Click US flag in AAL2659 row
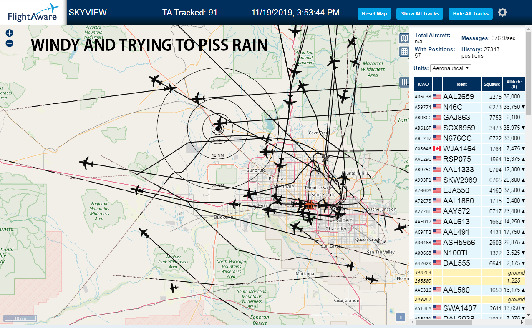This screenshot has height=328, width=532. click(437, 96)
